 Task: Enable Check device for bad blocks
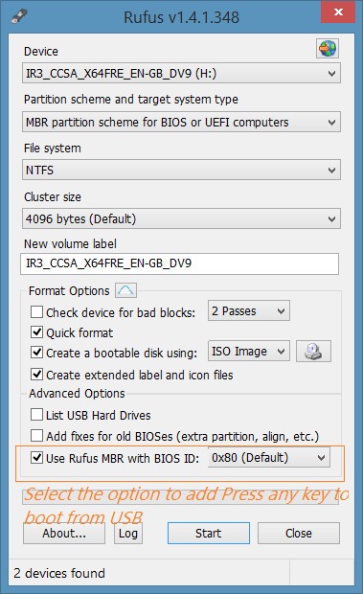tap(36, 312)
